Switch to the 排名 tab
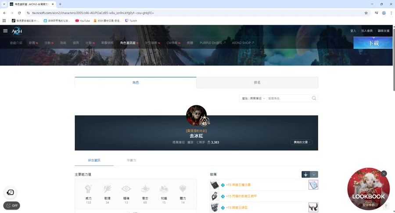 point(257,82)
